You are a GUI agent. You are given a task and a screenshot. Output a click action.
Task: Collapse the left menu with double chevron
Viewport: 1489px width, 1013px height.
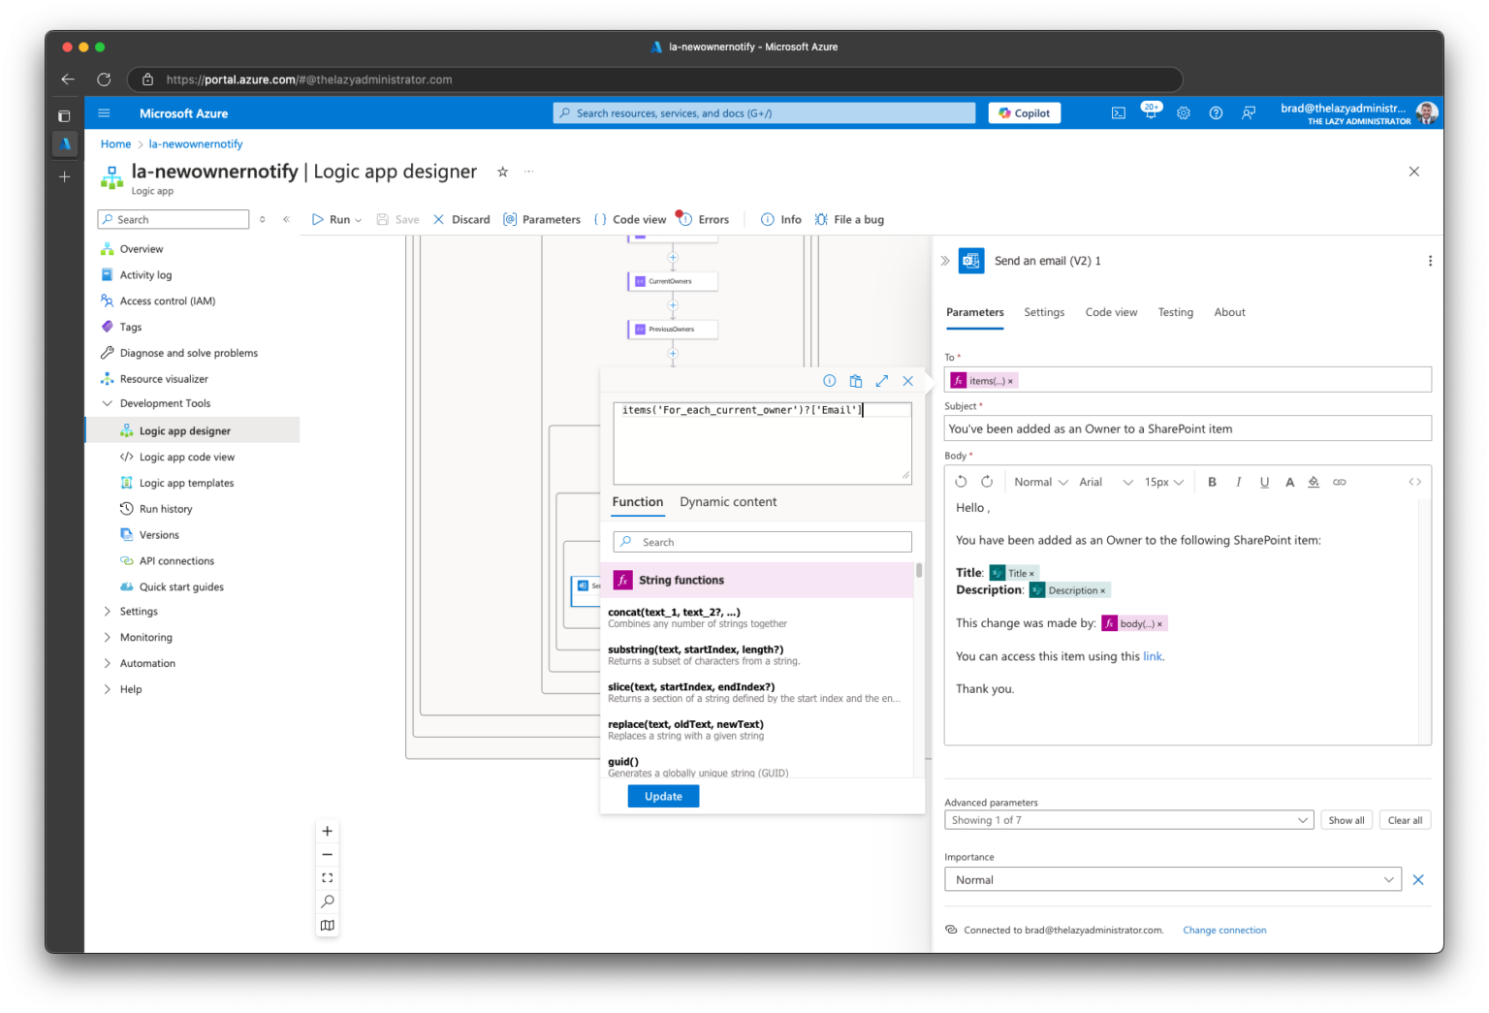pyautogui.click(x=286, y=220)
